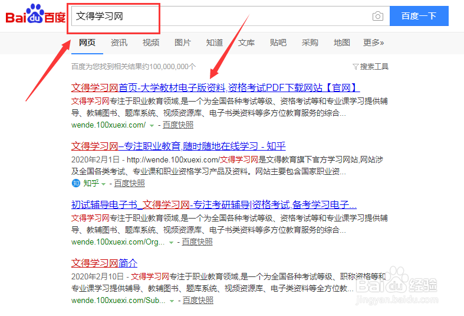Click result count text 百度为您找到相关结果约100,000,000个
The image size is (464, 316).
coord(133,67)
